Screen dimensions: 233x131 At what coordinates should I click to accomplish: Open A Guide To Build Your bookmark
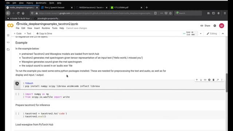[19, 19]
